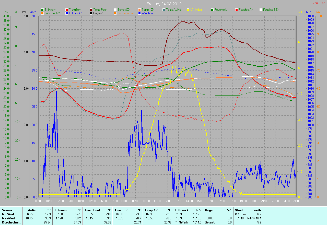
Task: Click the red T. Außen legend square
Action: (67, 10)
